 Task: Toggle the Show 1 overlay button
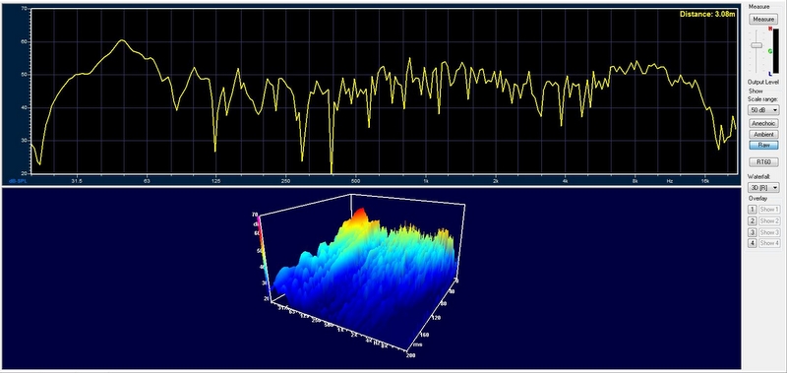(769, 210)
